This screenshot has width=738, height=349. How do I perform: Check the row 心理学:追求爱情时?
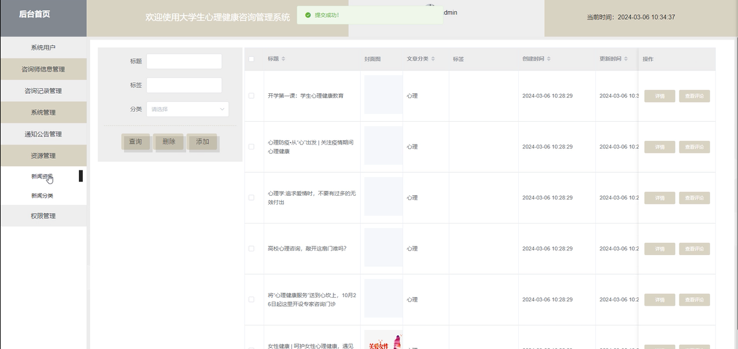(x=251, y=197)
